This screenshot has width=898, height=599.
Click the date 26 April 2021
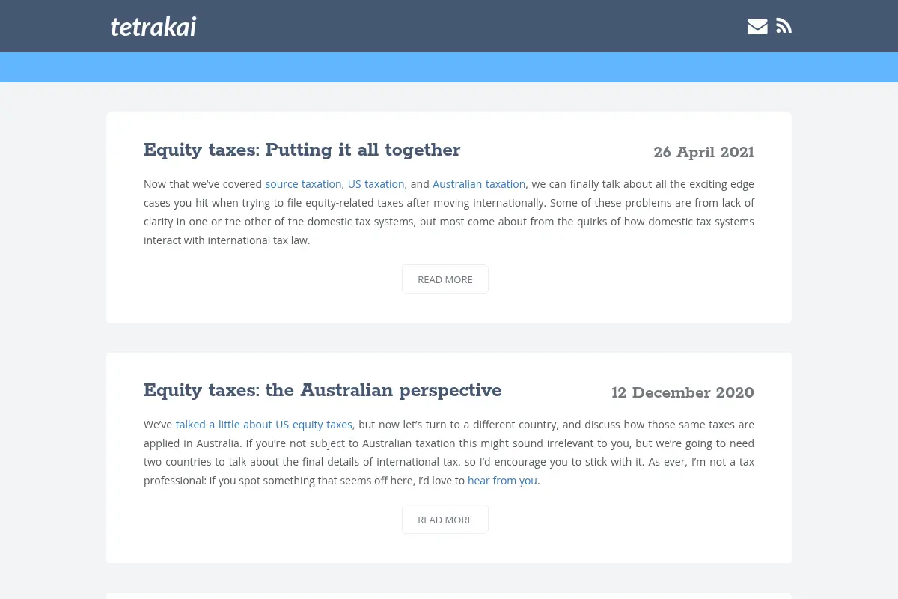(x=703, y=153)
